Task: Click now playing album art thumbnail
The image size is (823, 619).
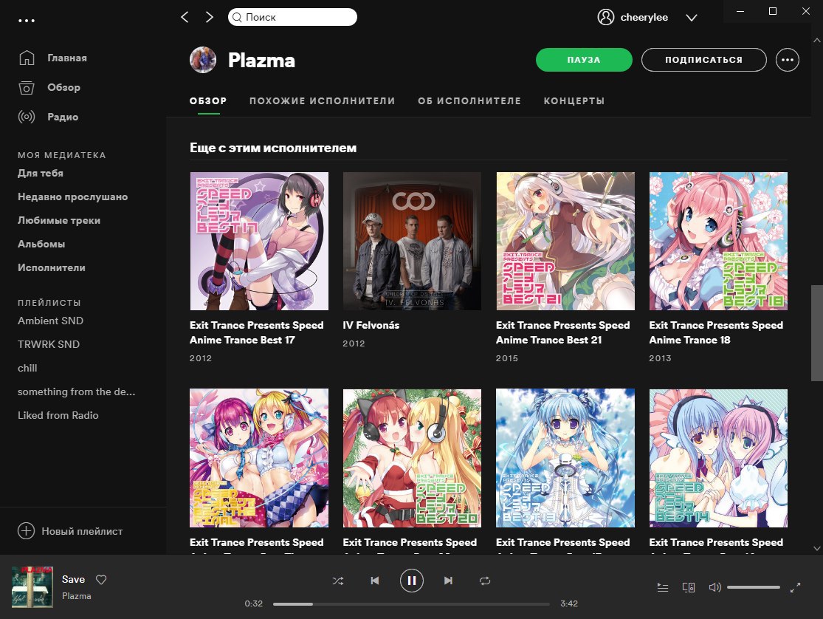Action: [x=32, y=587]
